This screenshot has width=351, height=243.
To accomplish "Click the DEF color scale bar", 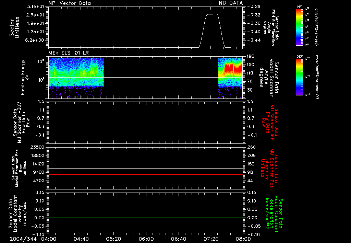I will pos(299,77).
